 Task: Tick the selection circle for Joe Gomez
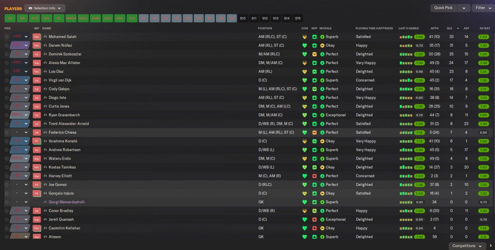coord(7,185)
